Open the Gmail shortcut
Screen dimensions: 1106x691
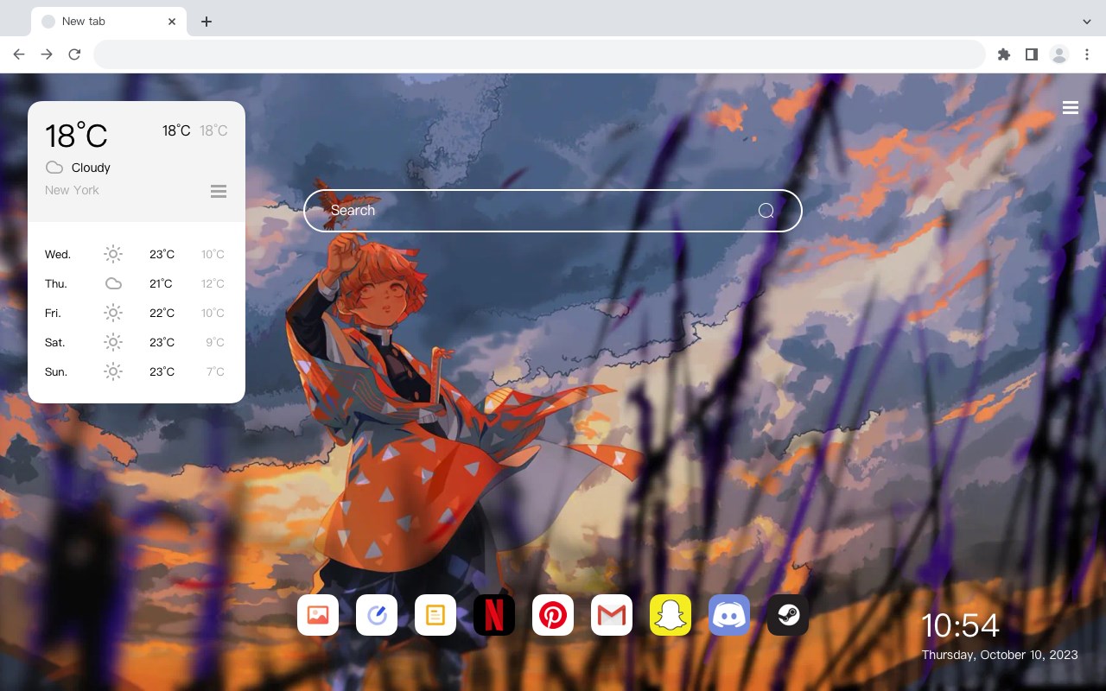[612, 615]
